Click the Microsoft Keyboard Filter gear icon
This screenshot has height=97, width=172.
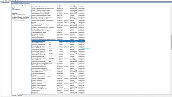(31, 56)
